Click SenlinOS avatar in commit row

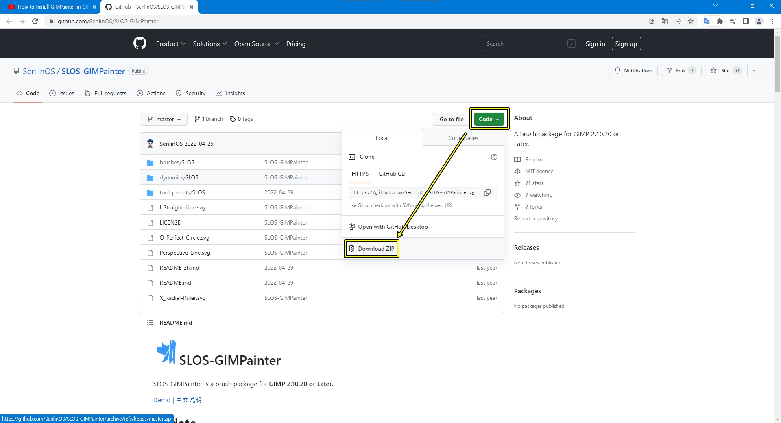151,144
